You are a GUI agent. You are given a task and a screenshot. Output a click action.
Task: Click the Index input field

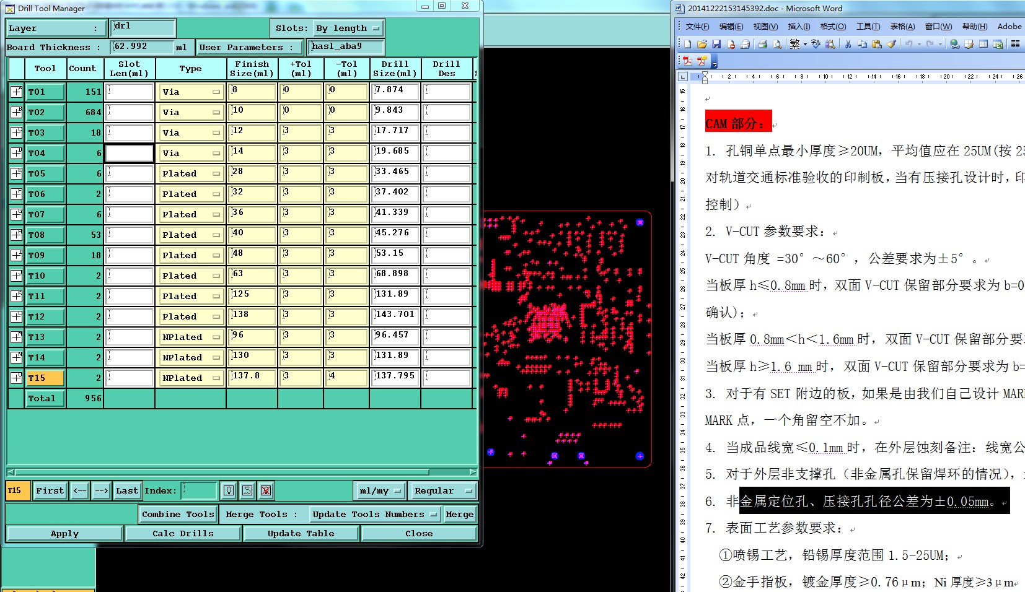tap(199, 490)
